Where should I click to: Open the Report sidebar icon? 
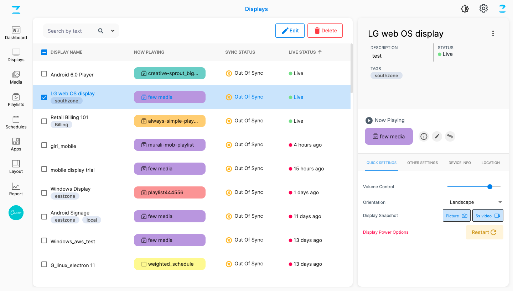[x=16, y=189]
